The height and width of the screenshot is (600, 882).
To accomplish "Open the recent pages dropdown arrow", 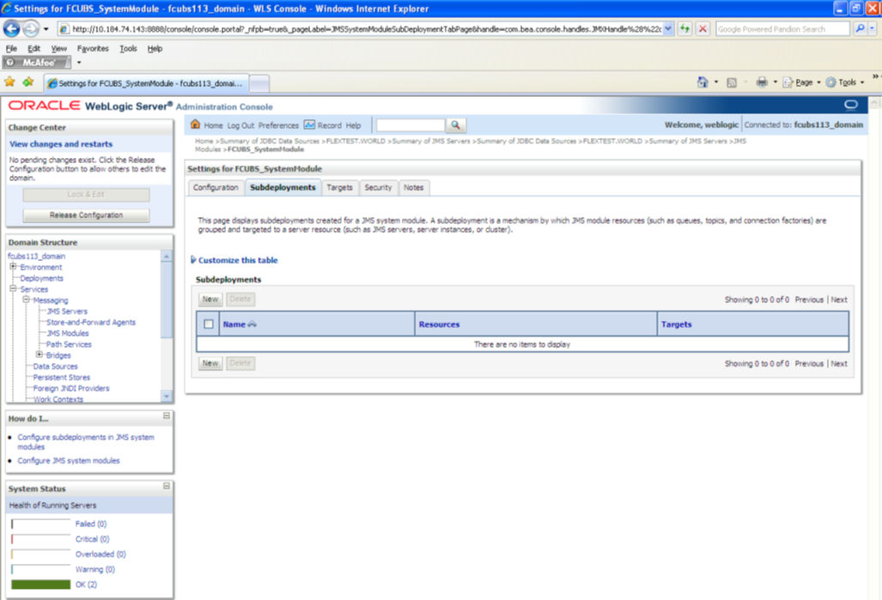I will (46, 28).
